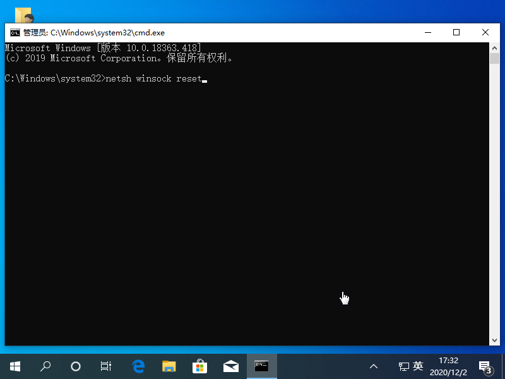Open the Start menu
The height and width of the screenshot is (379, 505).
[15, 366]
